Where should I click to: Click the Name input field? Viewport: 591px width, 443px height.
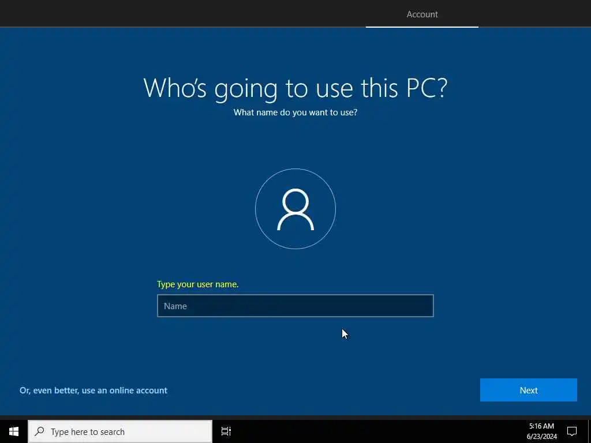(295, 306)
